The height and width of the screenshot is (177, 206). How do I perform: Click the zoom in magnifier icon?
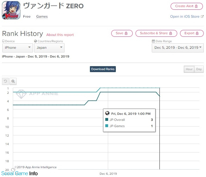coord(13,81)
